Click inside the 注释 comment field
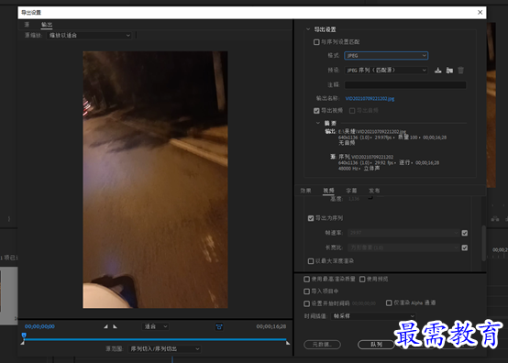 (x=405, y=85)
